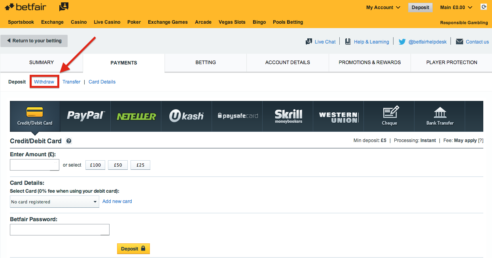Open the Bingo section
This screenshot has height=258, width=492.
tap(259, 22)
